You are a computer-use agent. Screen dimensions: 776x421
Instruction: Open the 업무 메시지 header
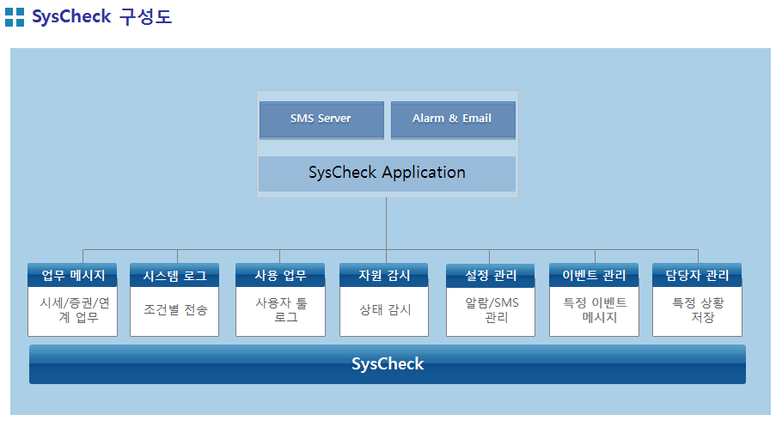[73, 275]
